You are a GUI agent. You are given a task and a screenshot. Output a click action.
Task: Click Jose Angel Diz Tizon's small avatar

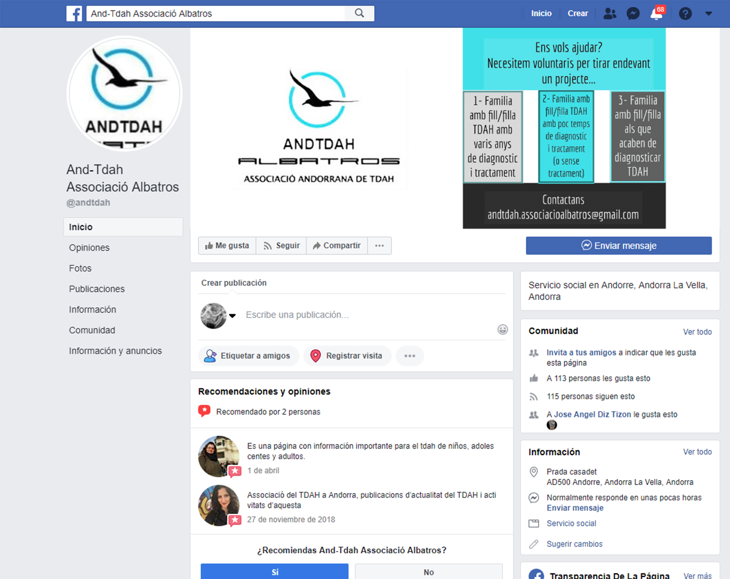pyautogui.click(x=551, y=425)
